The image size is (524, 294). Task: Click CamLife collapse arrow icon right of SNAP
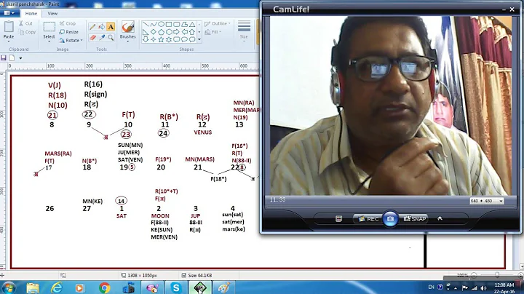[x=440, y=218]
